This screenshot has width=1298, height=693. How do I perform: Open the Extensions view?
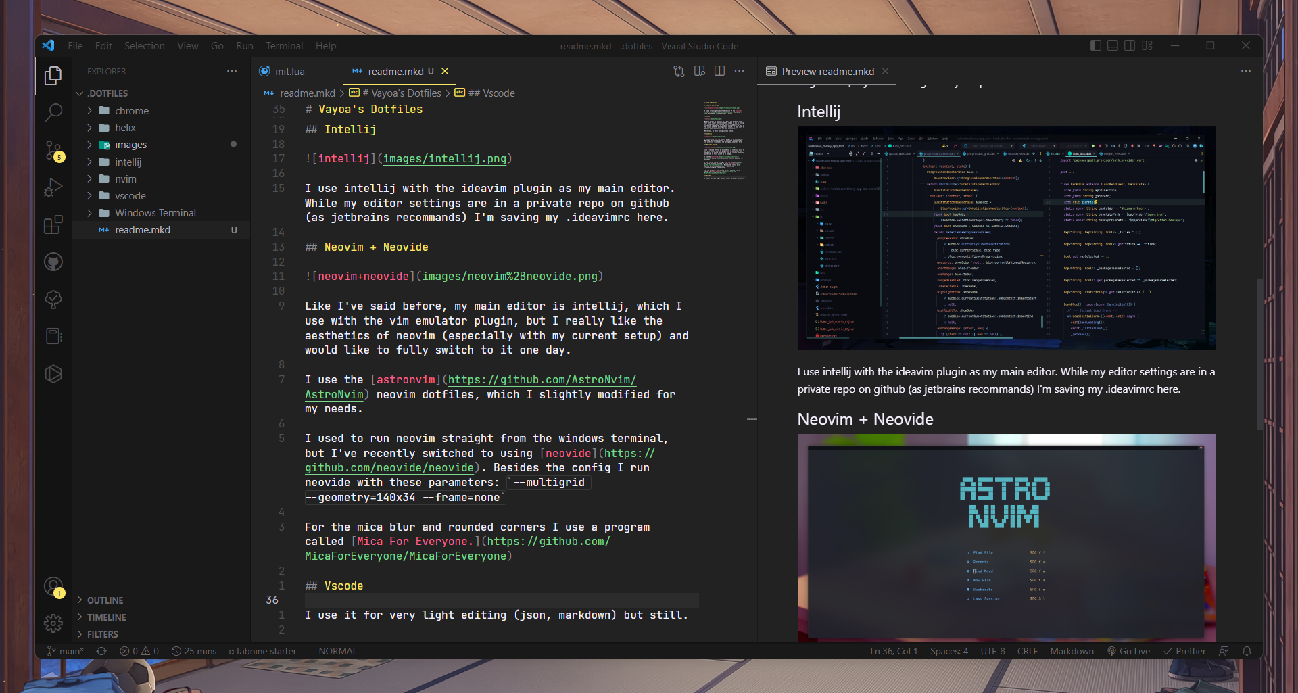[x=53, y=224]
